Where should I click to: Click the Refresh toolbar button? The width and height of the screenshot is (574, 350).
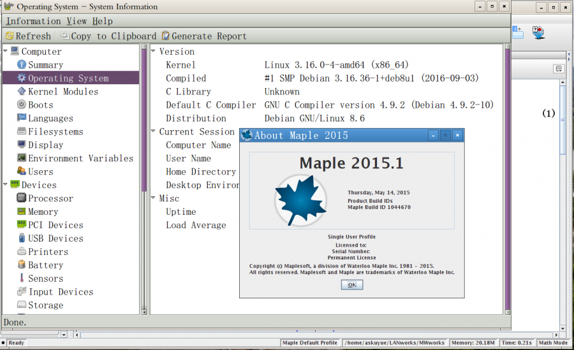coord(28,36)
